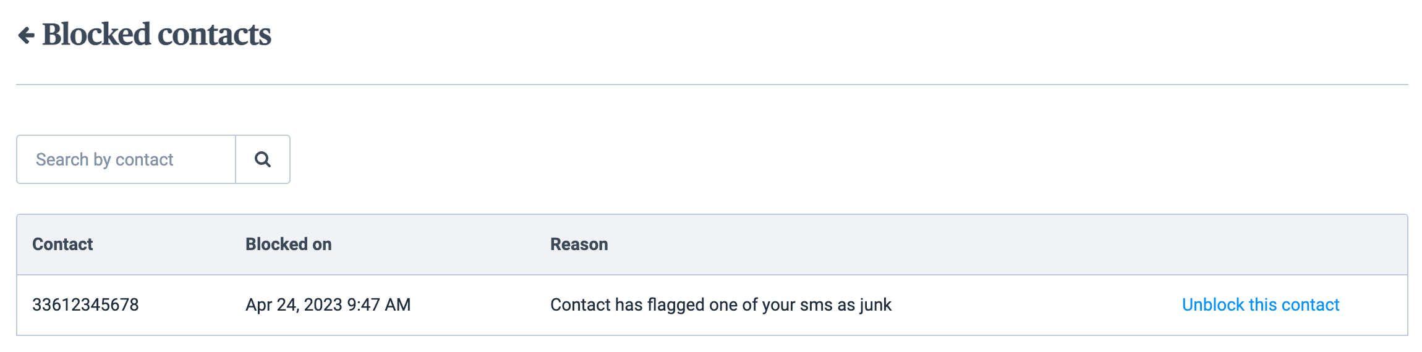
Task: Focus the Search by contact field
Action: [126, 159]
